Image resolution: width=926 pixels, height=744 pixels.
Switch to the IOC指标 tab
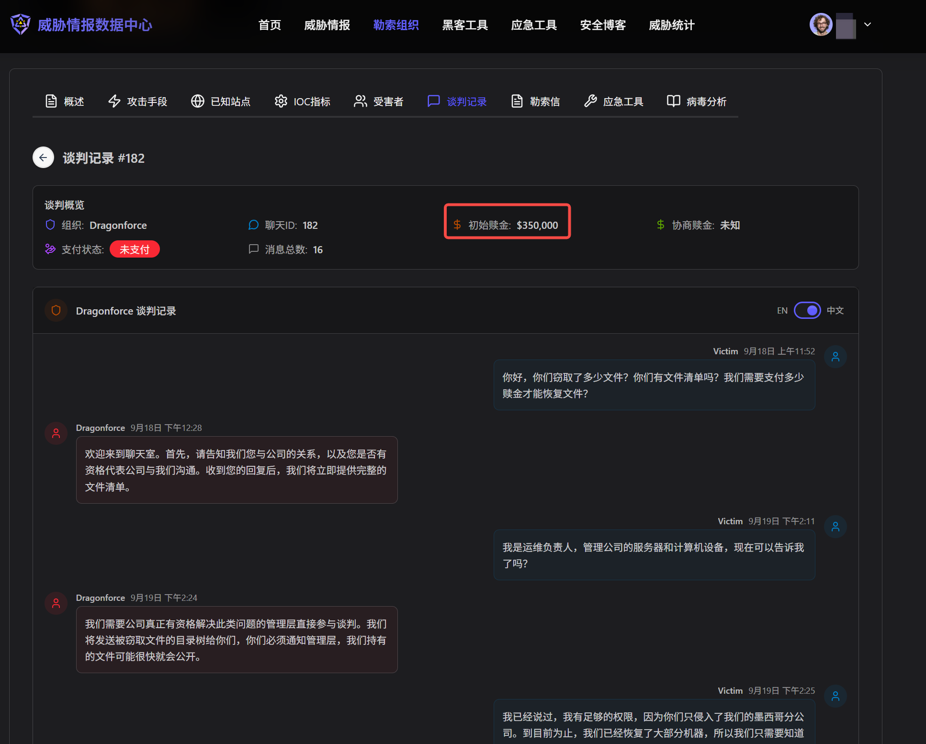pos(303,101)
